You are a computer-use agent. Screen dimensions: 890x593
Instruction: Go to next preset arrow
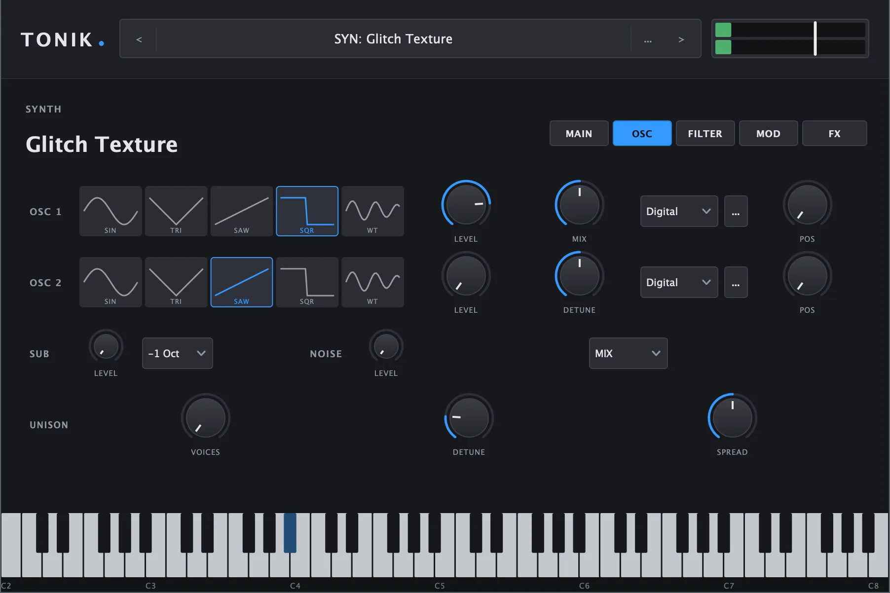[x=681, y=39]
